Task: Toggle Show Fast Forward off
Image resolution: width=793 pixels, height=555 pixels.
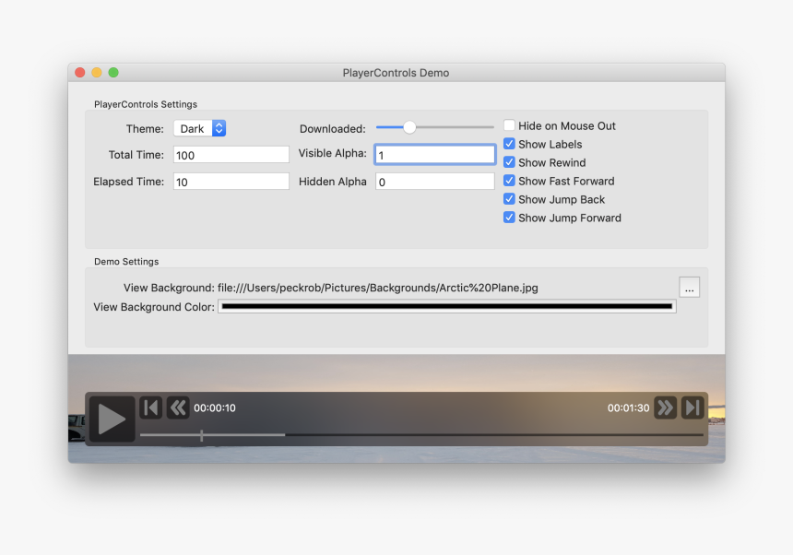Action: [509, 181]
